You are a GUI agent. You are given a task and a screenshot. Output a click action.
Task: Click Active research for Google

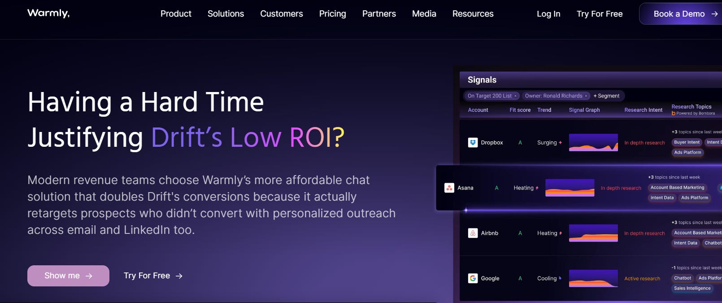tap(642, 279)
